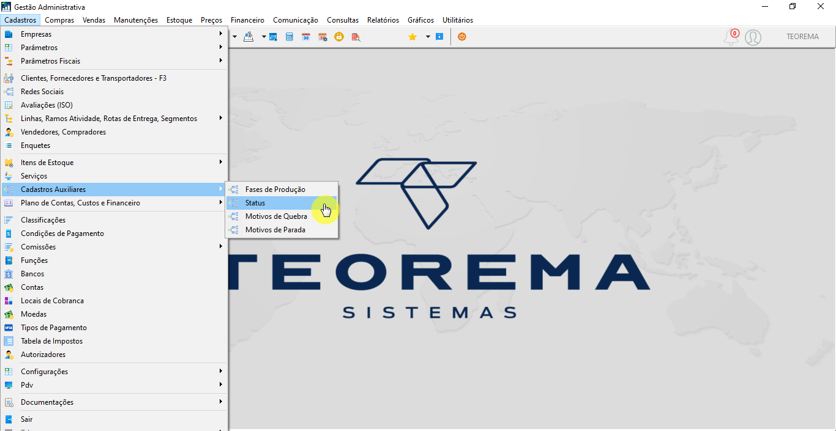Expand the Documentações submenu
Screen dimensions: 836x431
tap(221, 402)
